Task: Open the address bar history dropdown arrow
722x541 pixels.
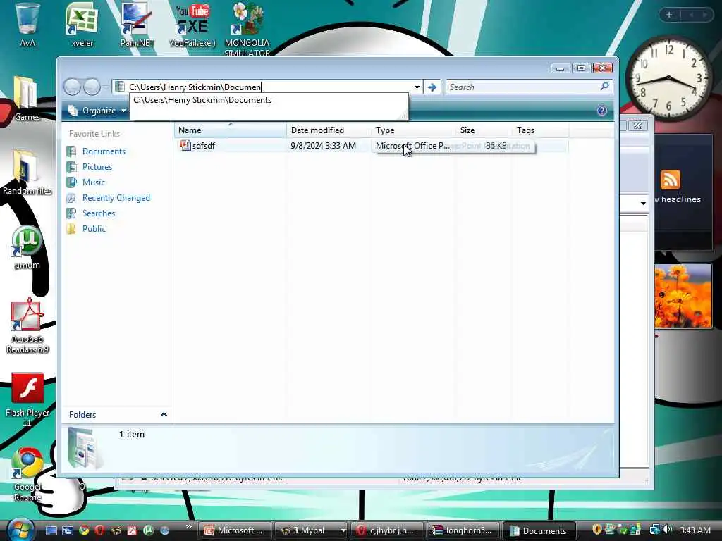Action: click(x=417, y=87)
